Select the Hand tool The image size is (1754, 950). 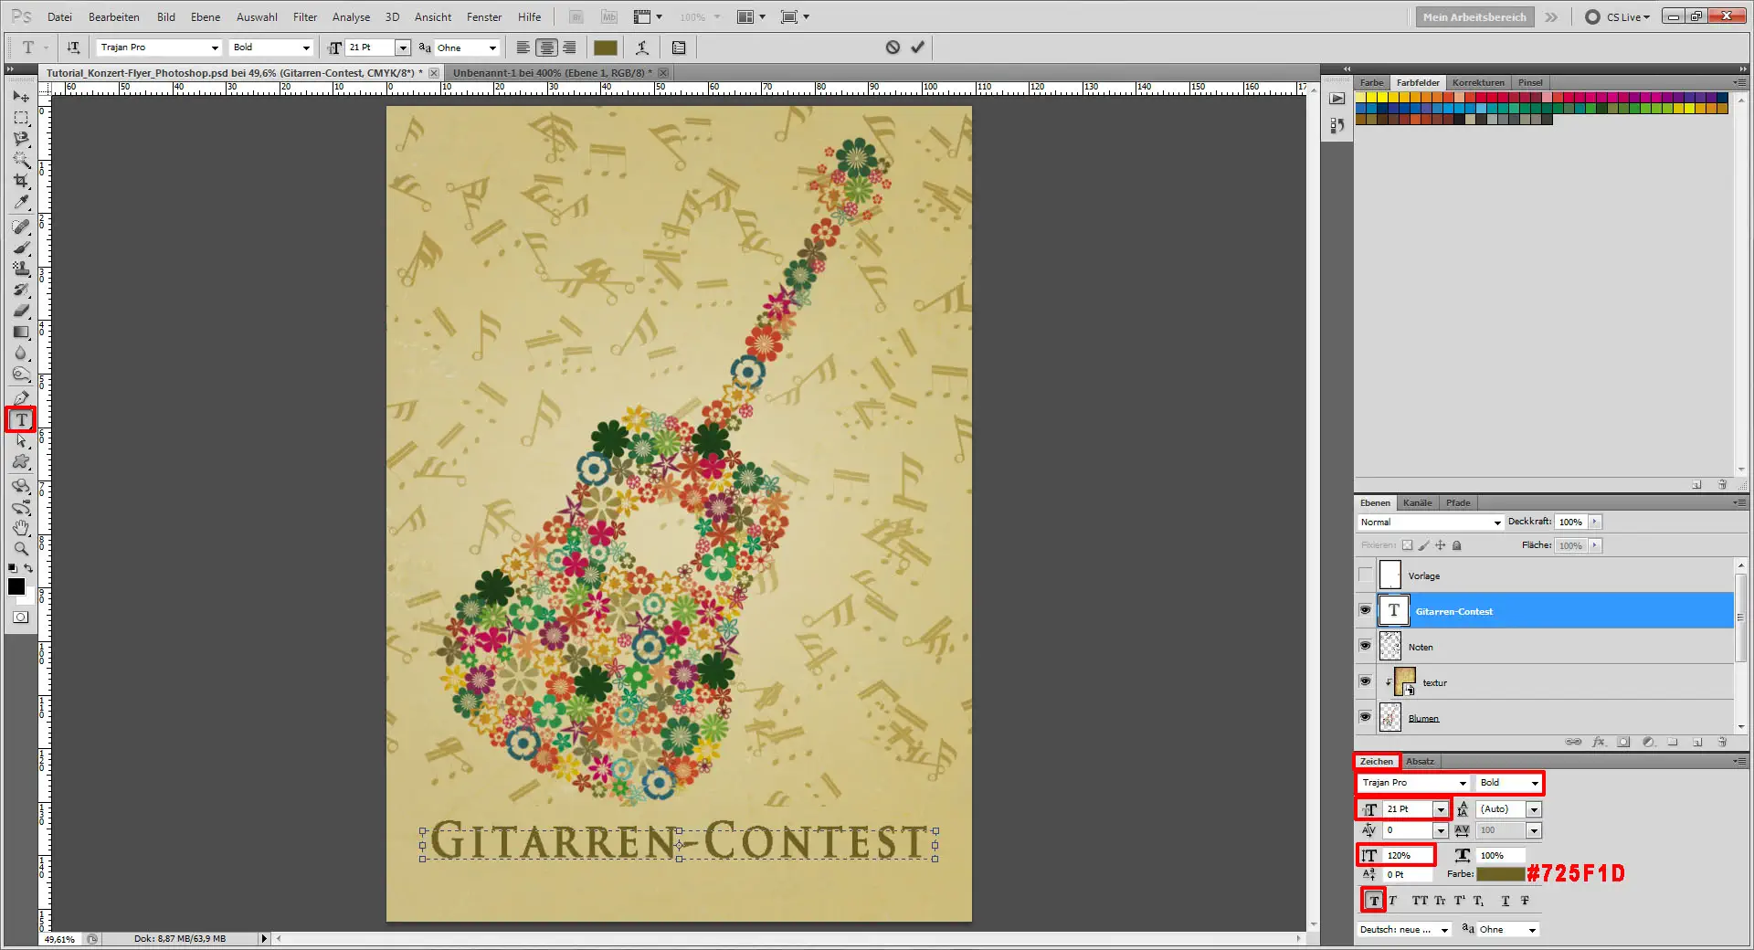point(21,528)
